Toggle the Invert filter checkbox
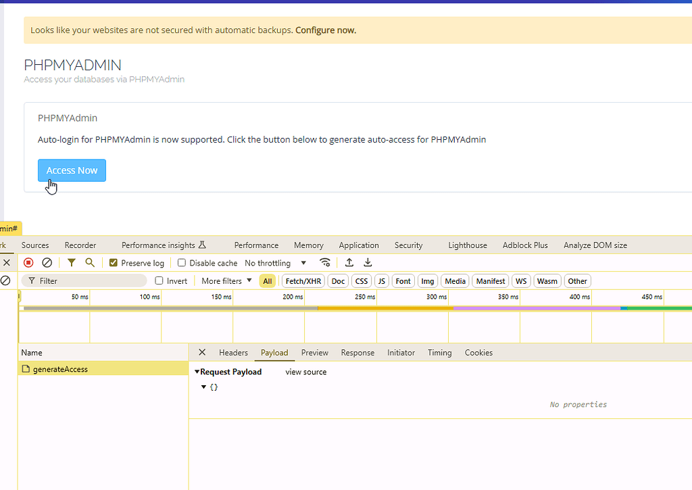 [x=159, y=280]
